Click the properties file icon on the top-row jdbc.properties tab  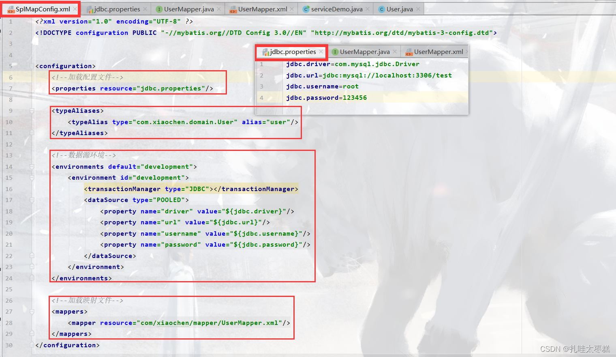[x=90, y=9]
